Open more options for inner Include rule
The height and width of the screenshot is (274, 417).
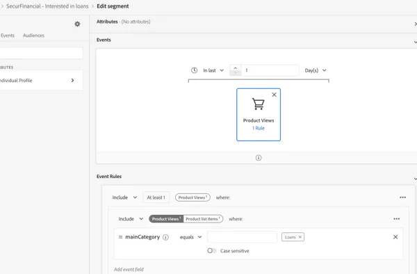click(x=397, y=219)
